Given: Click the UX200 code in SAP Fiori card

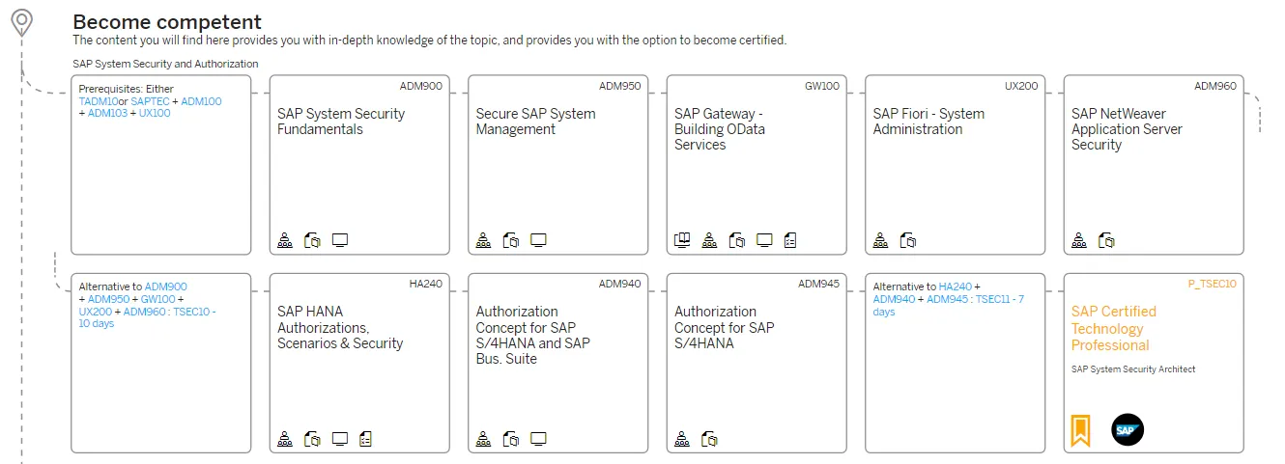Looking at the screenshot, I should 1021,86.
